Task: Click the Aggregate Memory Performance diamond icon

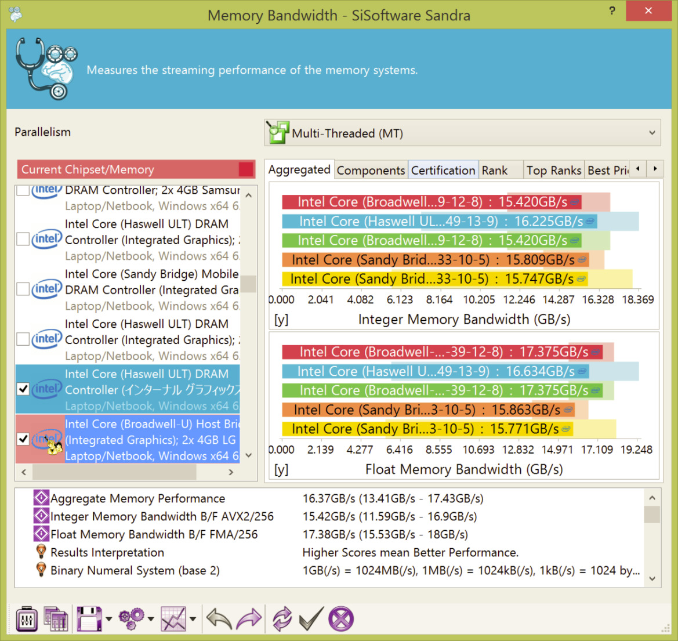Action: [41, 498]
